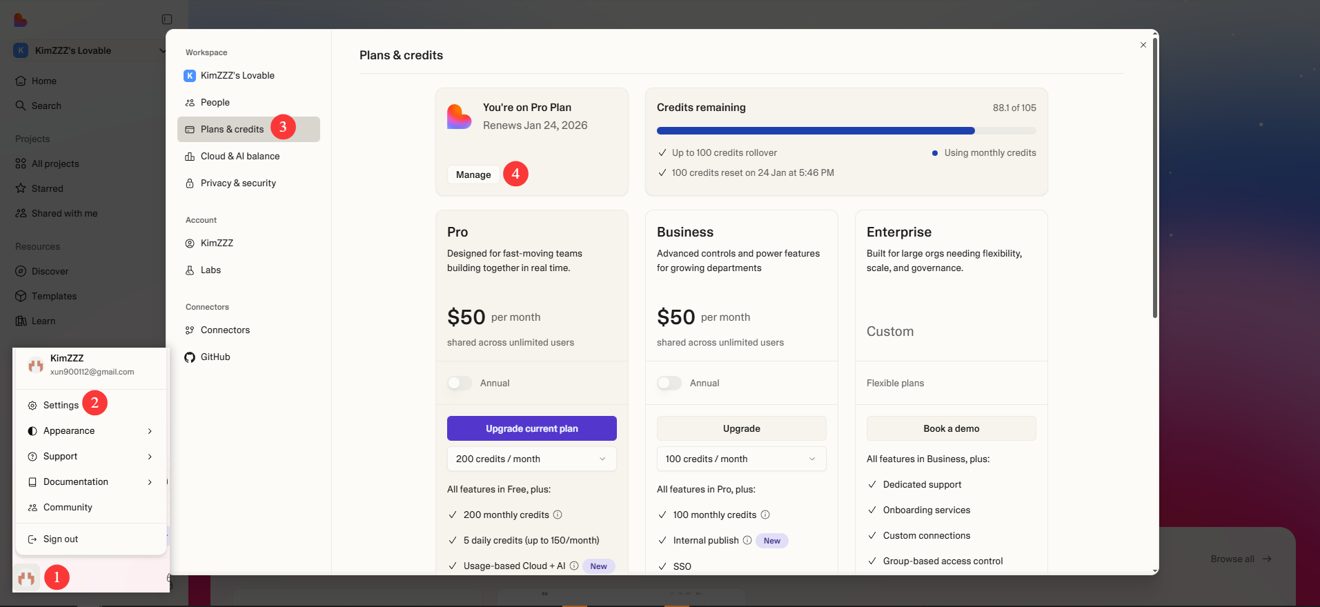Toggle Annual billing for Business plan

[x=669, y=383]
